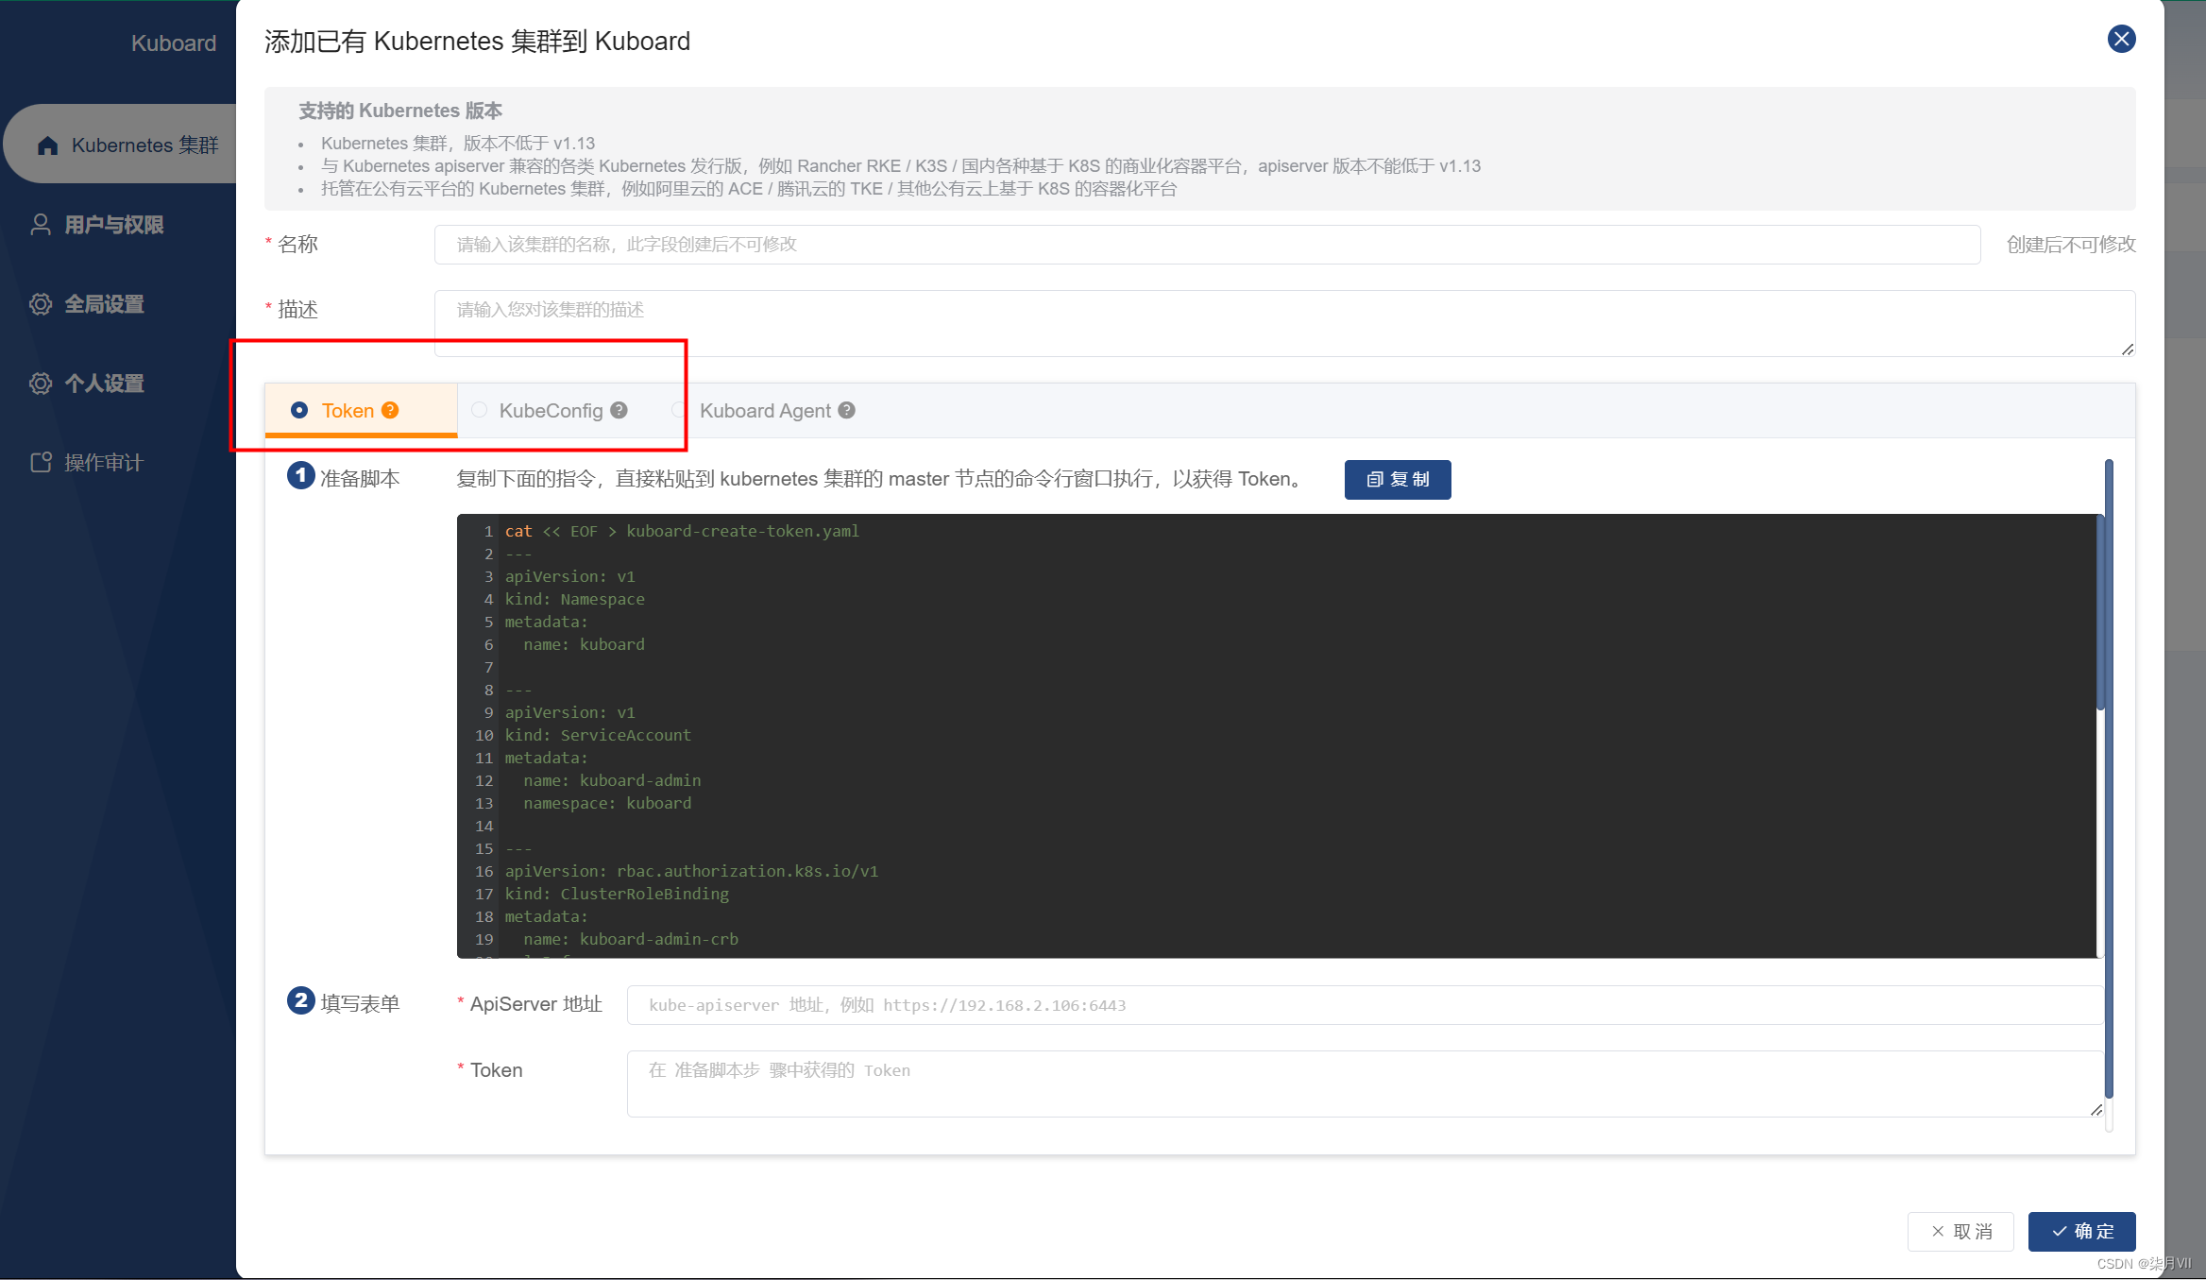Click the user icon for 用户与权限
The image size is (2206, 1280).
click(x=41, y=225)
